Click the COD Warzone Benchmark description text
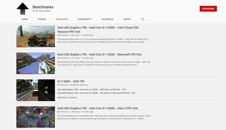 [103, 41]
